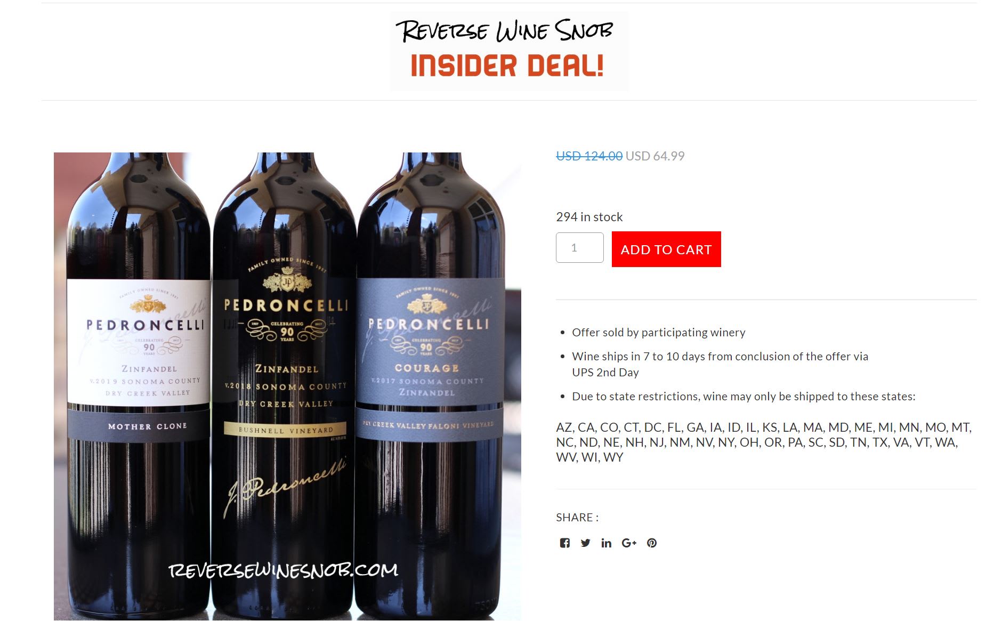The width and height of the screenshot is (986, 621).
Task: Click the USD 64.99 sale price
Action: point(655,156)
